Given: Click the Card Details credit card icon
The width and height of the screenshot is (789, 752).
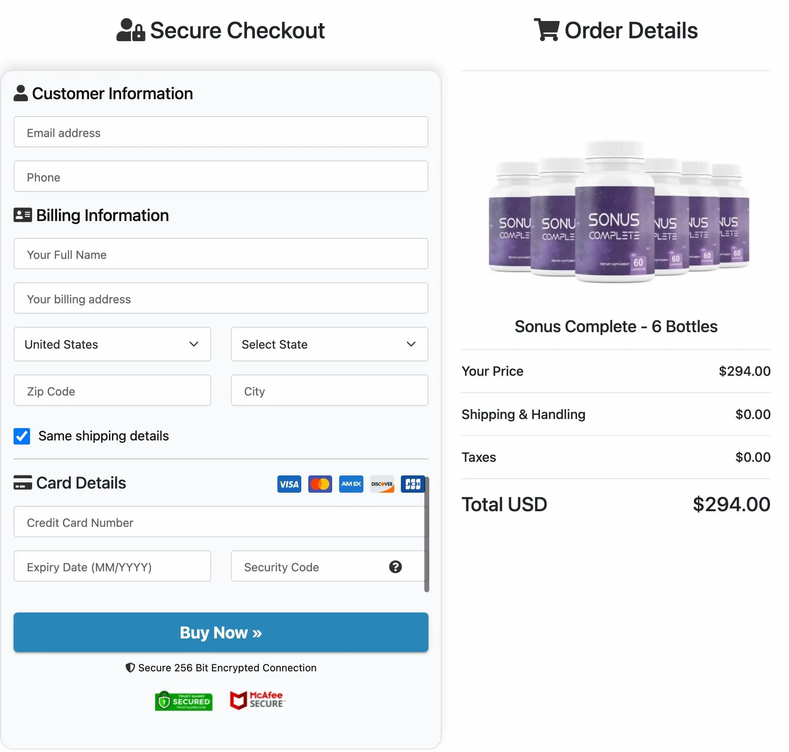Looking at the screenshot, I should (x=22, y=482).
